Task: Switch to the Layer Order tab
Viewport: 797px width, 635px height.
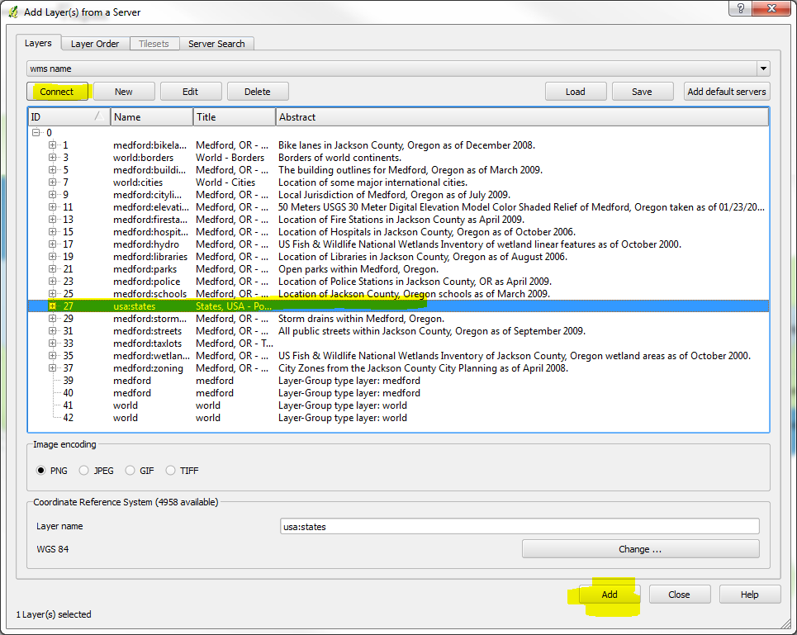Action: (94, 43)
